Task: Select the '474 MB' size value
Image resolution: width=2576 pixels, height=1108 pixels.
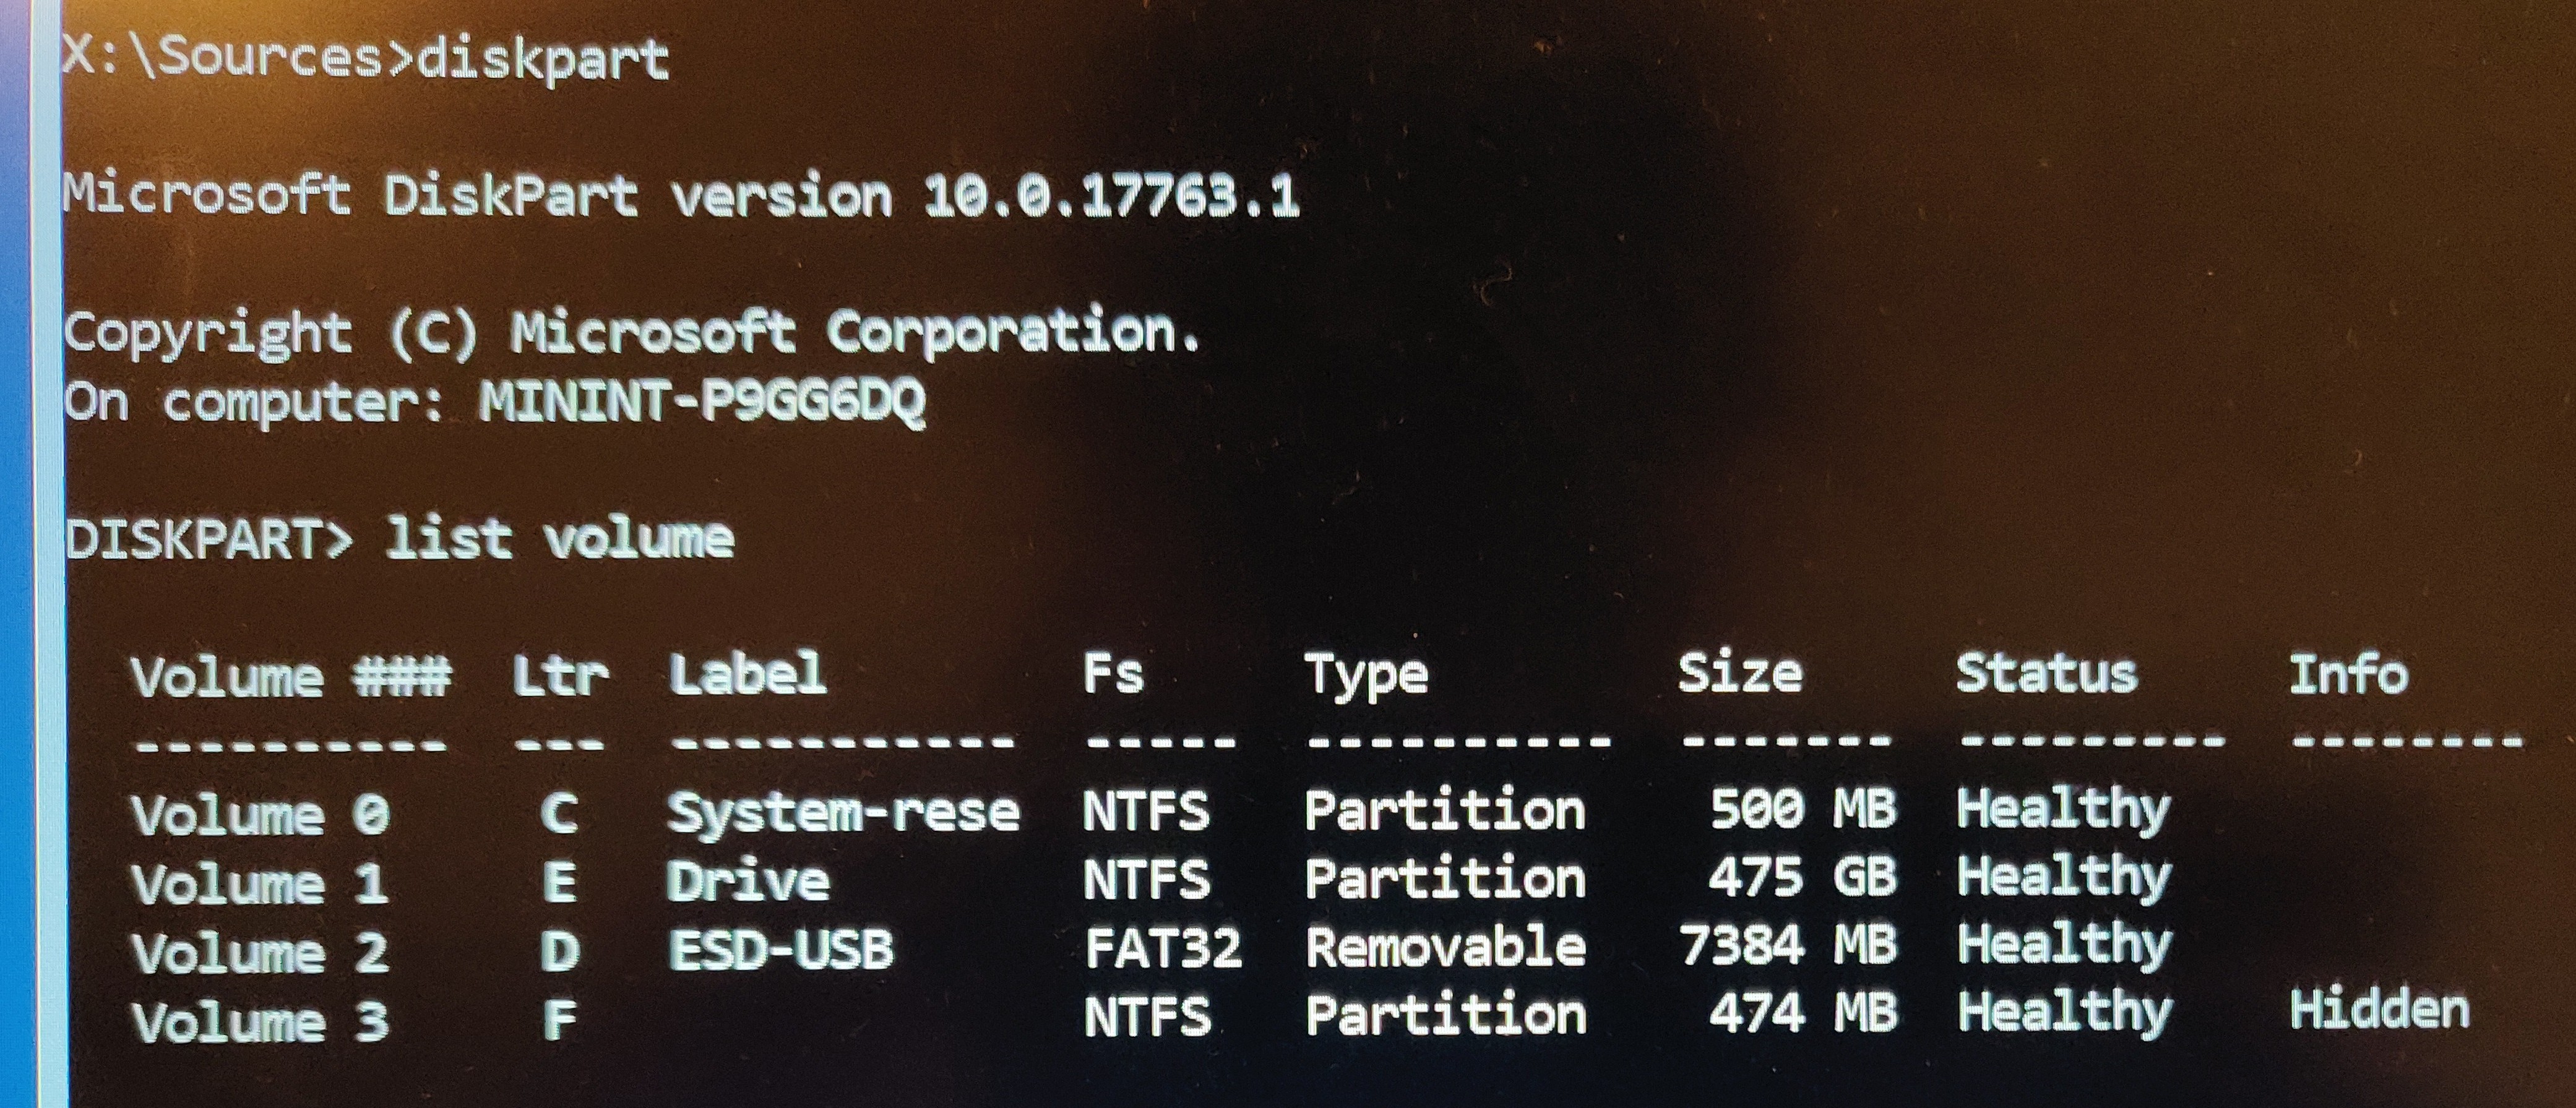Action: pos(1803,1013)
